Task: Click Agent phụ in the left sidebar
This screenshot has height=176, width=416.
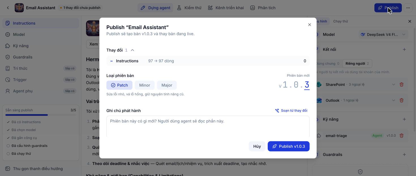Action: coord(41,91)
